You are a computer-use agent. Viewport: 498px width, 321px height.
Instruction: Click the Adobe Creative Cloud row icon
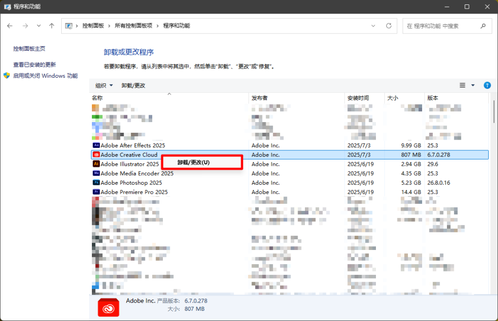pos(96,155)
